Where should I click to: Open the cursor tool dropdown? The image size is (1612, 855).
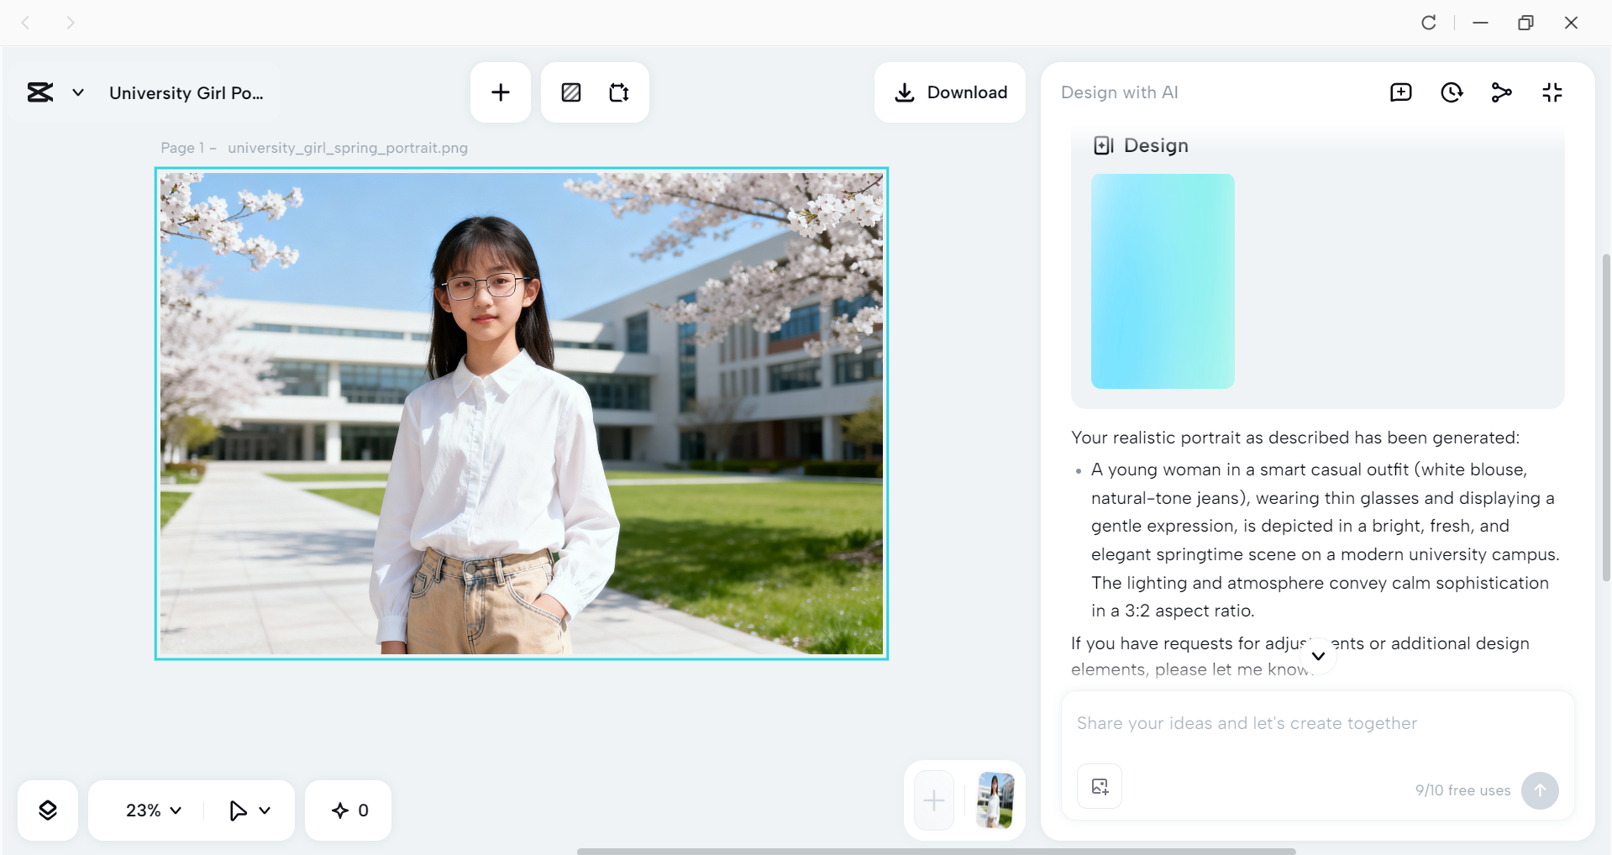pos(249,810)
